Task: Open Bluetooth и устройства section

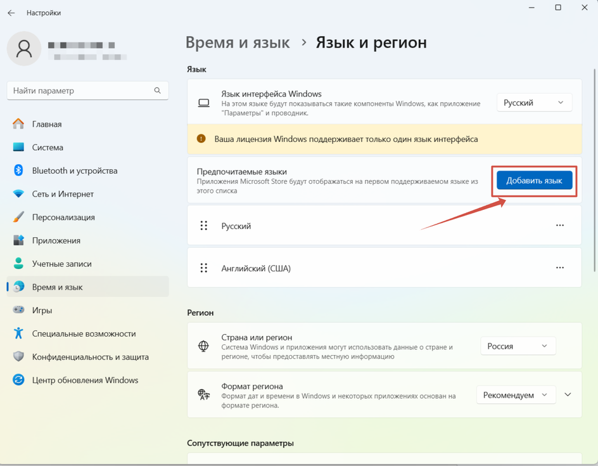Action: (87, 171)
